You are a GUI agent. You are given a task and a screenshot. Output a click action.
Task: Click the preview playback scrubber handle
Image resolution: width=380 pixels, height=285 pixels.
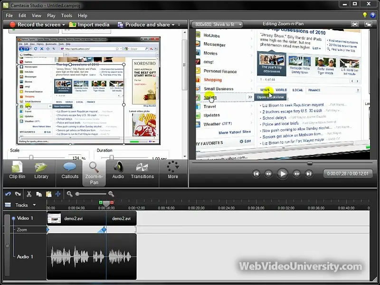tap(310, 163)
